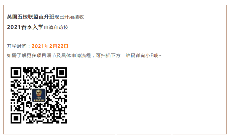The width and height of the screenshot is (230, 139).
Task: Click the QR code image
Action: click(x=39, y=95)
